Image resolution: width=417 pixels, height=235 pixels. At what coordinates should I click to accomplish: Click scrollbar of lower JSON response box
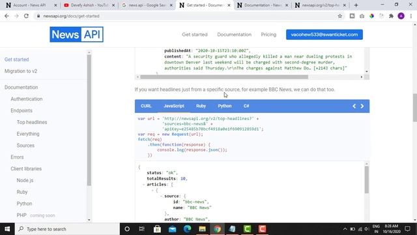pos(367,180)
